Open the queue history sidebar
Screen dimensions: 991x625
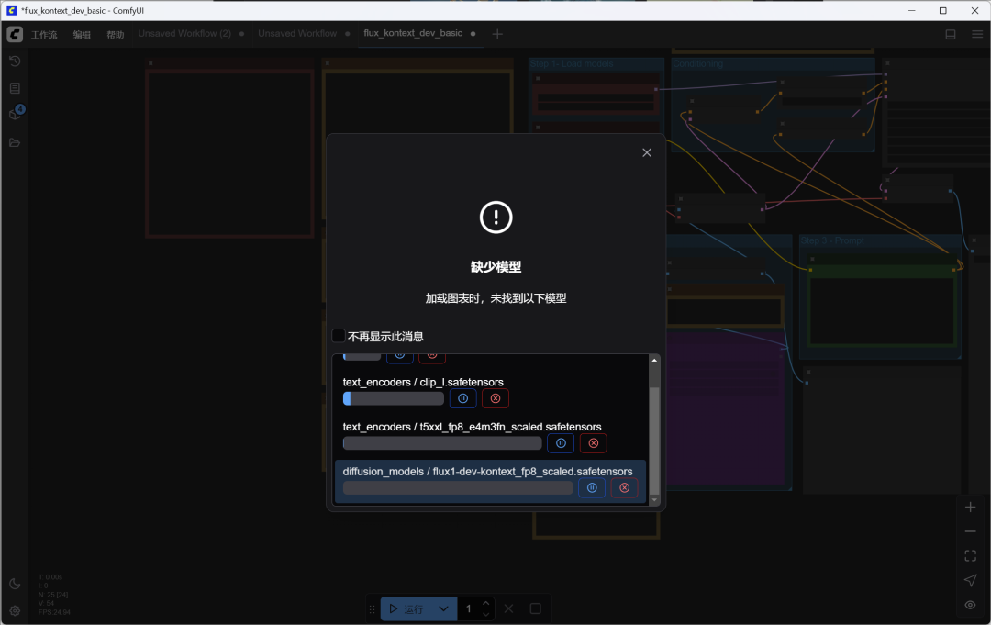[x=15, y=61]
